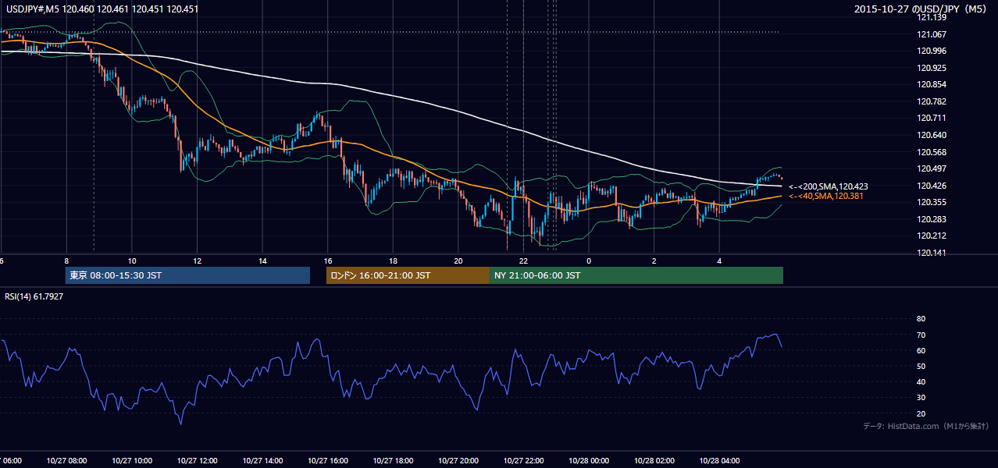This screenshot has width=998, height=468.
Task: Click RSI scale value 20 on right axis
Action: click(x=921, y=413)
